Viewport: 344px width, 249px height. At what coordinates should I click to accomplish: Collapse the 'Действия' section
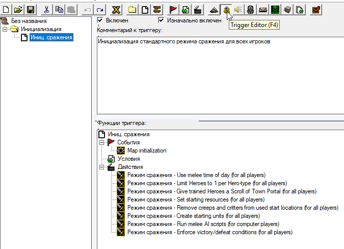(101, 167)
